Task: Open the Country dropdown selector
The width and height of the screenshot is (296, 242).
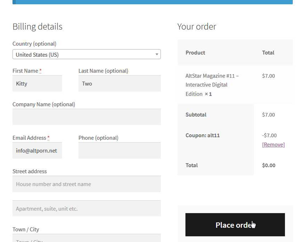Action: [x=87, y=54]
